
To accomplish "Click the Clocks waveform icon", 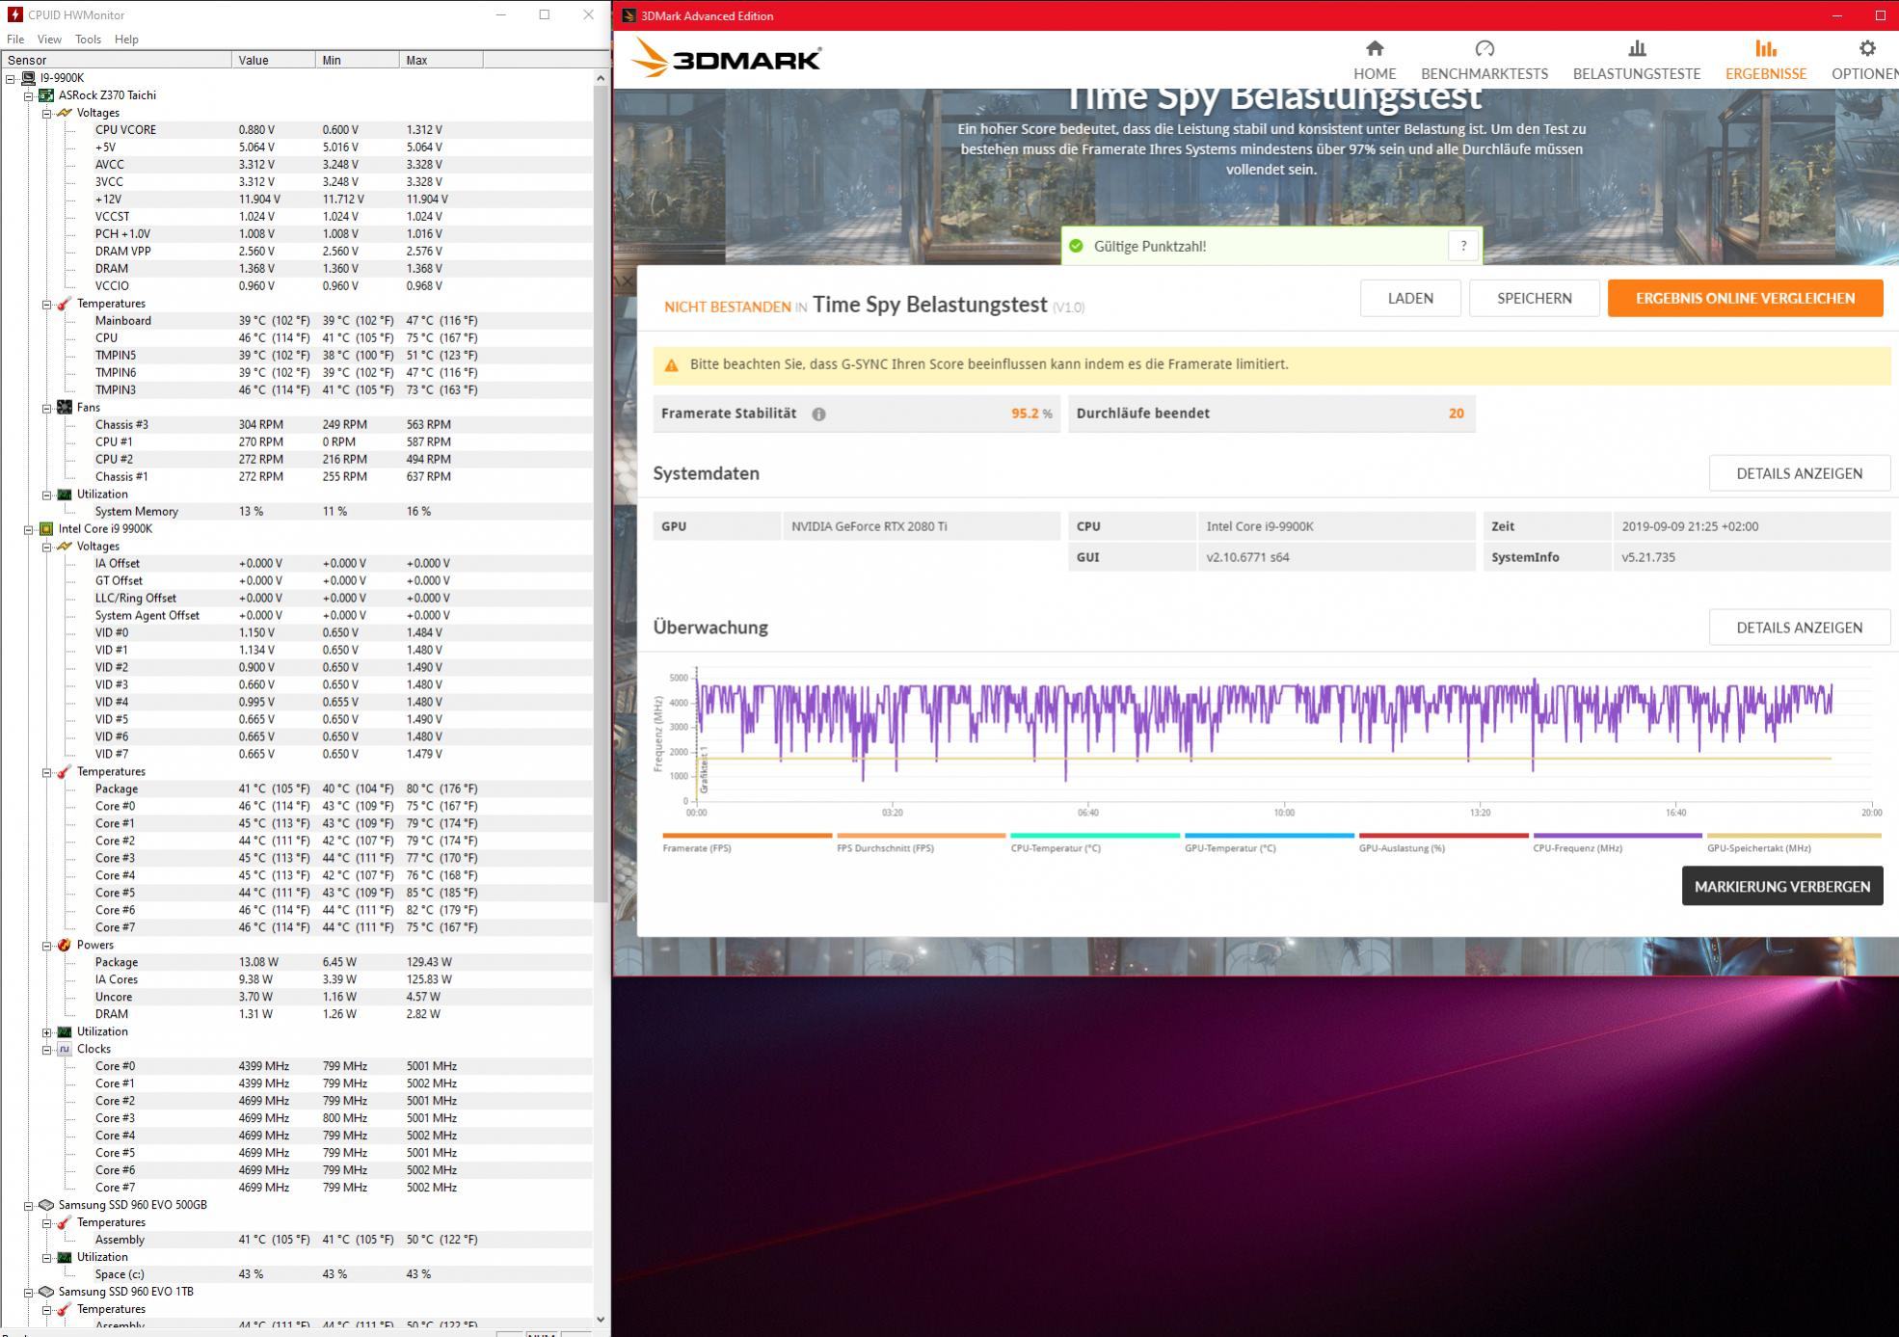I will tap(64, 1049).
